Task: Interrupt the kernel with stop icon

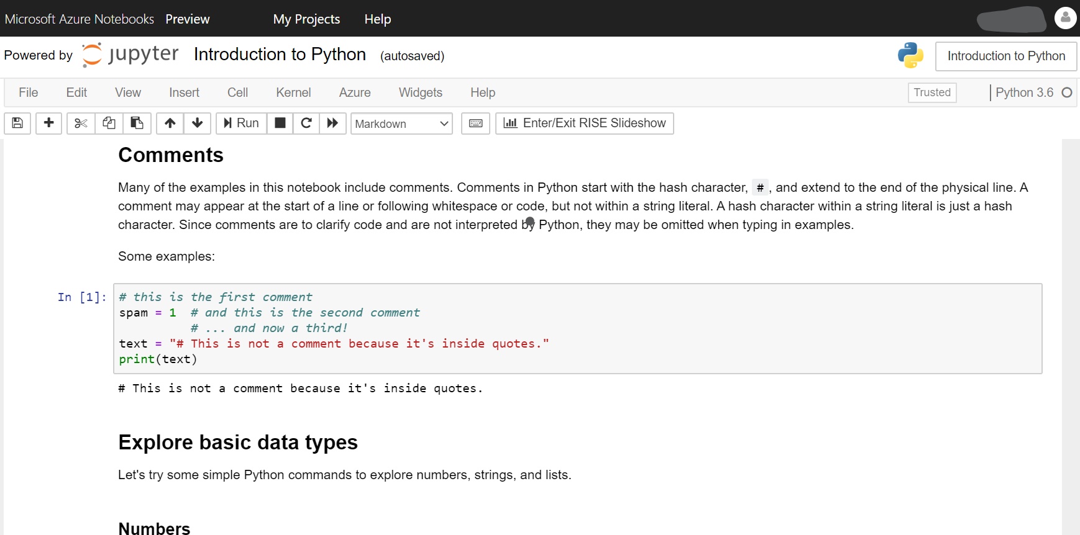Action: [280, 123]
